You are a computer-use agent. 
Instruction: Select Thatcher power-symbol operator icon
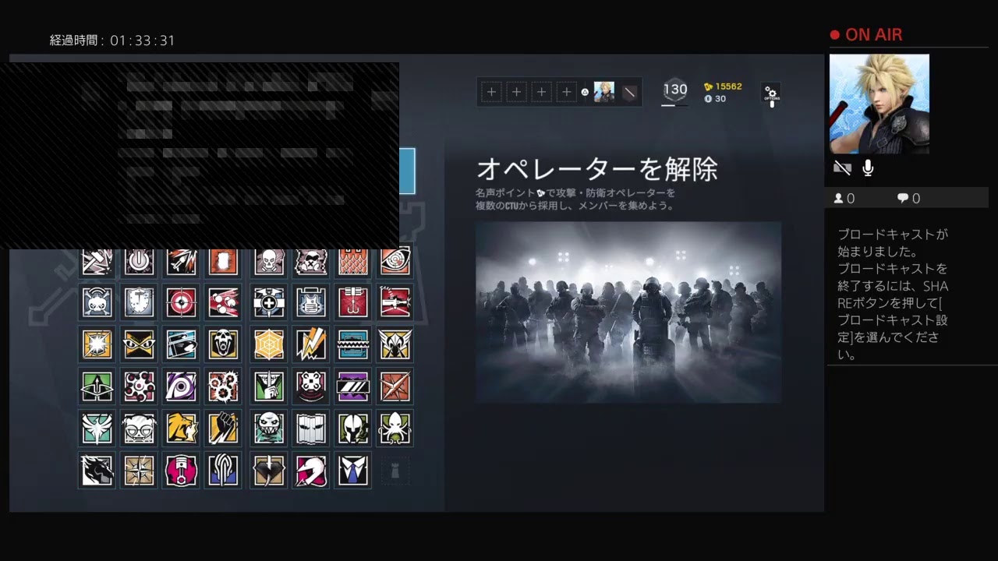(140, 262)
